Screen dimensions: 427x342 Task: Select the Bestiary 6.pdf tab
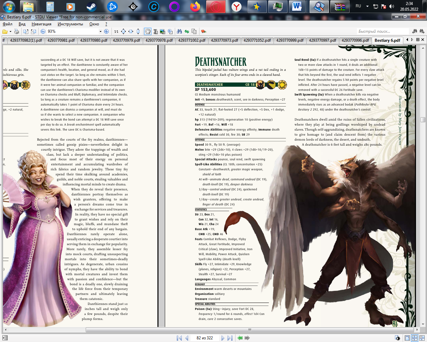pyautogui.click(x=387, y=40)
